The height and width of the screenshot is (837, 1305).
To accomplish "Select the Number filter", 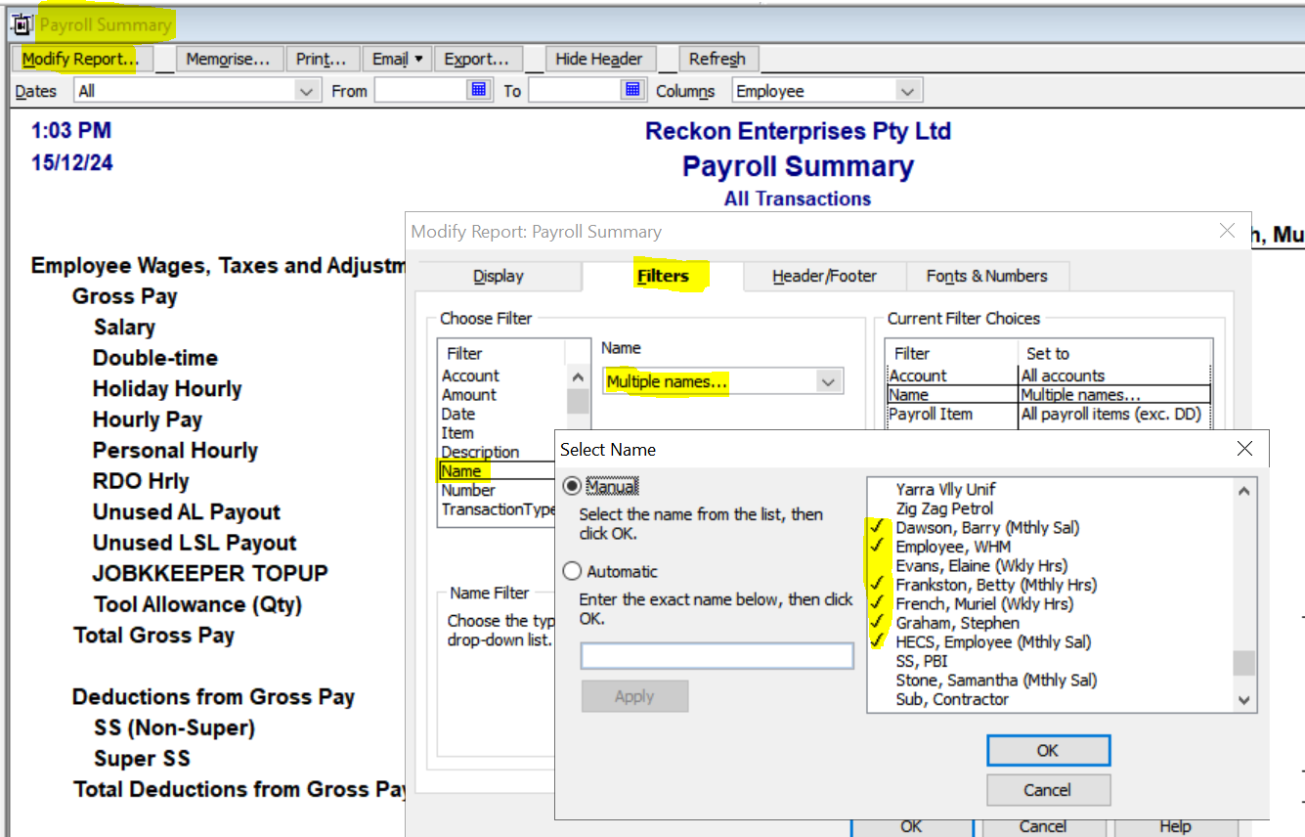I will click(x=468, y=490).
